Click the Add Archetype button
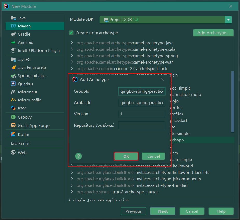The image size is (240, 220). point(213,33)
